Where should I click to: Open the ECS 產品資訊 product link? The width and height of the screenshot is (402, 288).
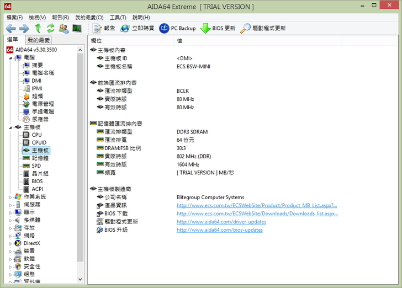click(257, 205)
